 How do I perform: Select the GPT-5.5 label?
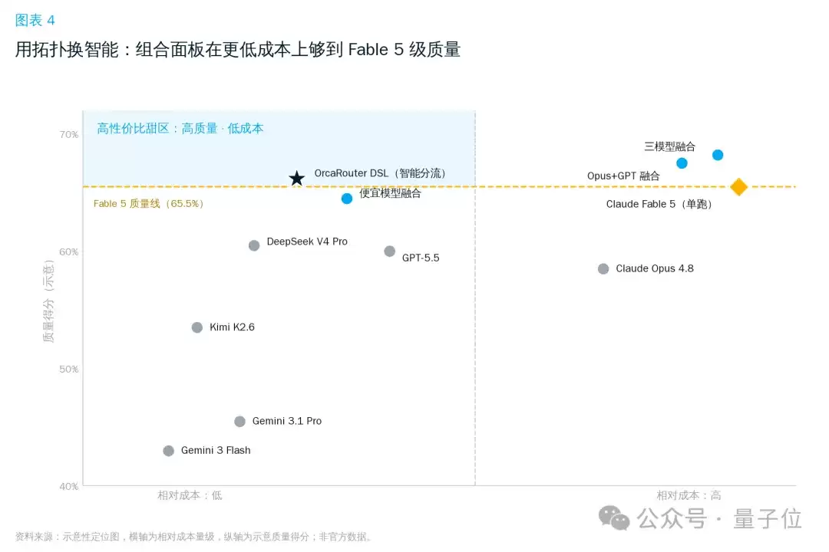[421, 258]
